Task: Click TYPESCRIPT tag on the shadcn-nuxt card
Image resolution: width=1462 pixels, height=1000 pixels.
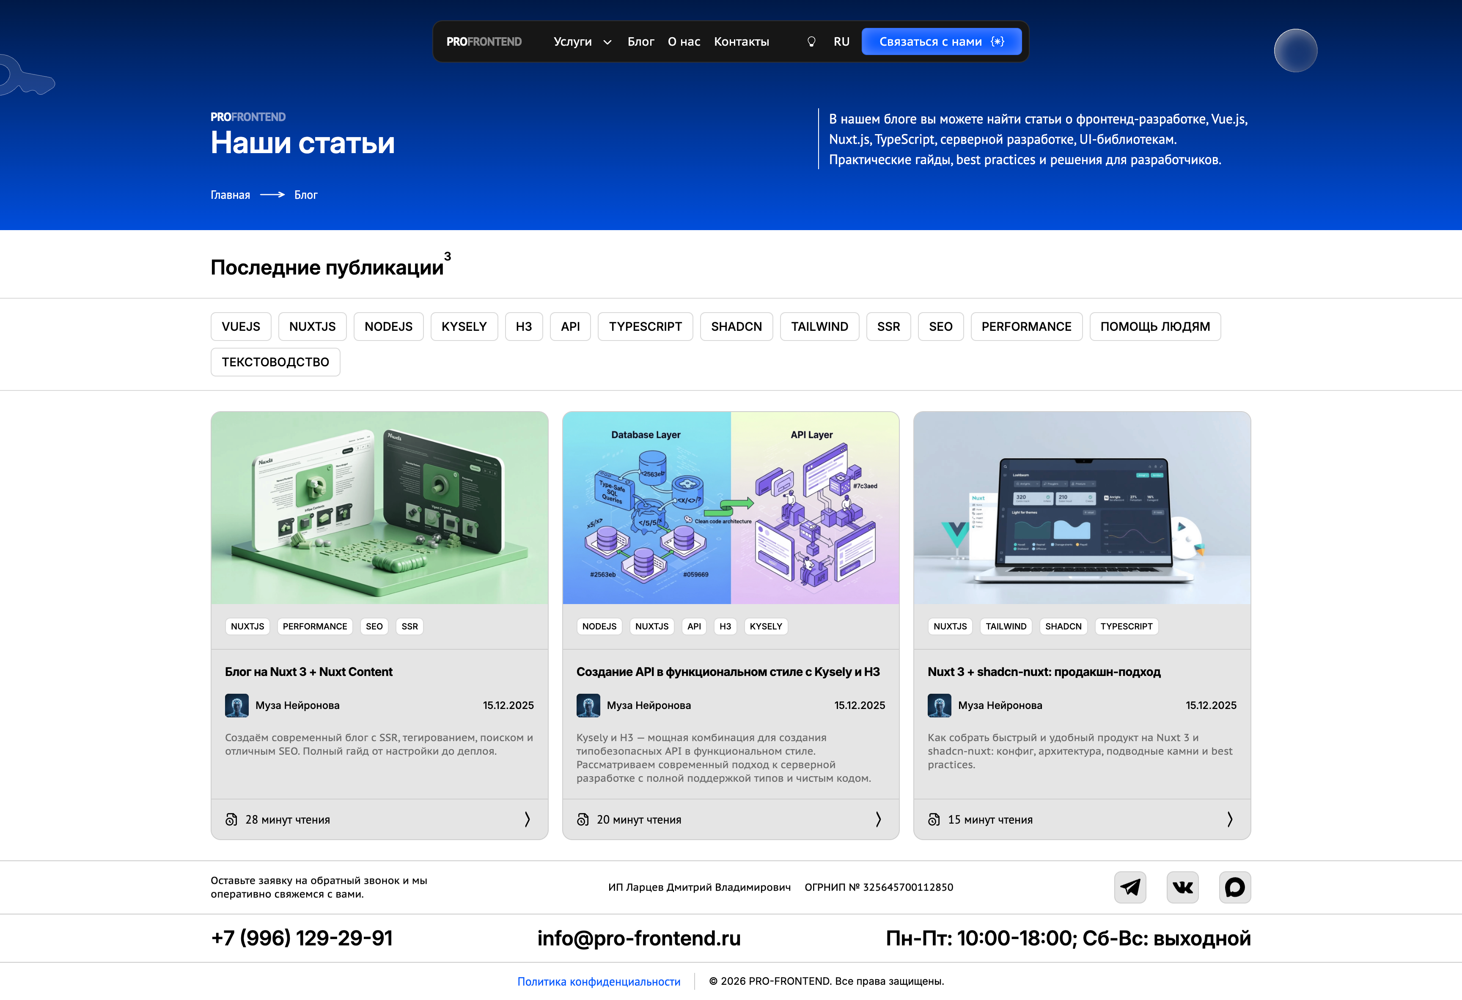Action: [1126, 626]
